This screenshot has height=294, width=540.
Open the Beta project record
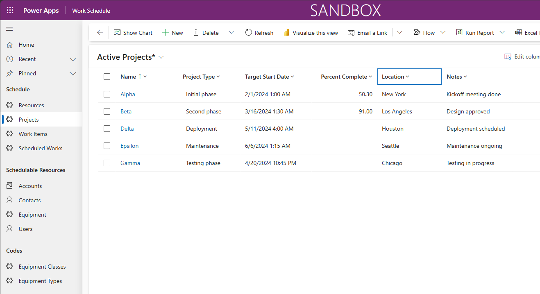pyautogui.click(x=126, y=111)
